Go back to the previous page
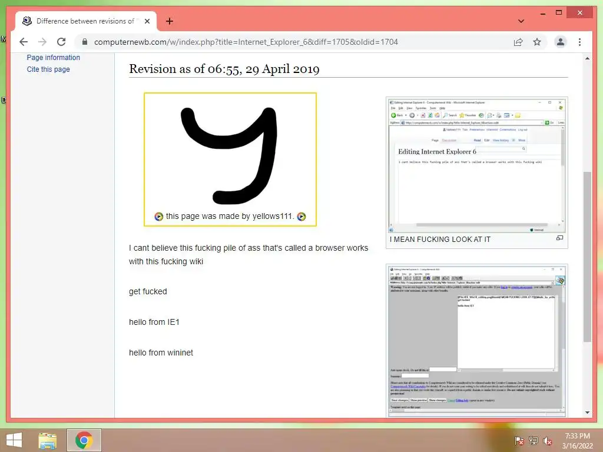Screen dimensions: 603x452 tap(24, 42)
